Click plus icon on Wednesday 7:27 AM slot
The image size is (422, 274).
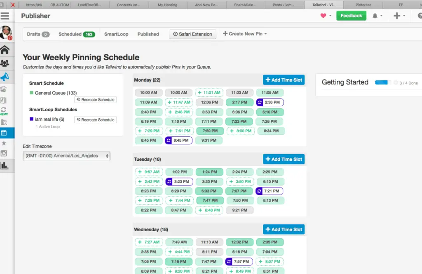140,242
